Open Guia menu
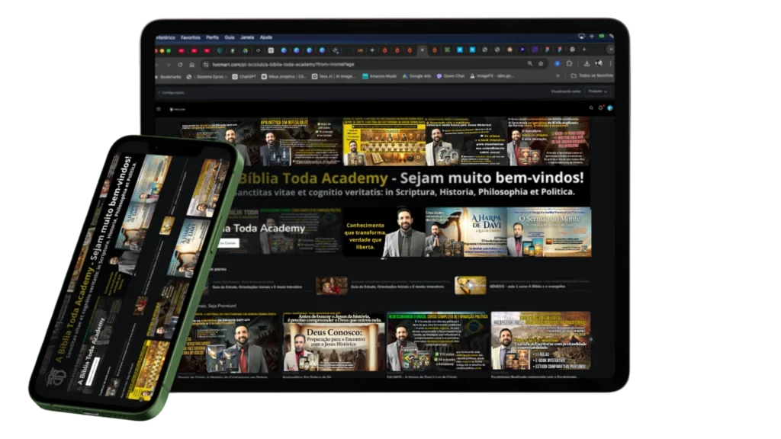Viewport: 781px width, 439px height. click(229, 37)
